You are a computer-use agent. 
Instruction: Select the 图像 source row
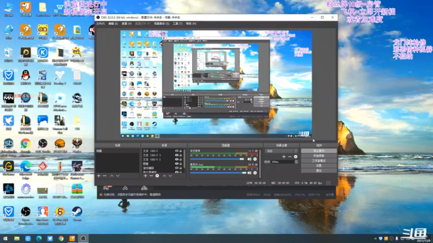[163, 164]
